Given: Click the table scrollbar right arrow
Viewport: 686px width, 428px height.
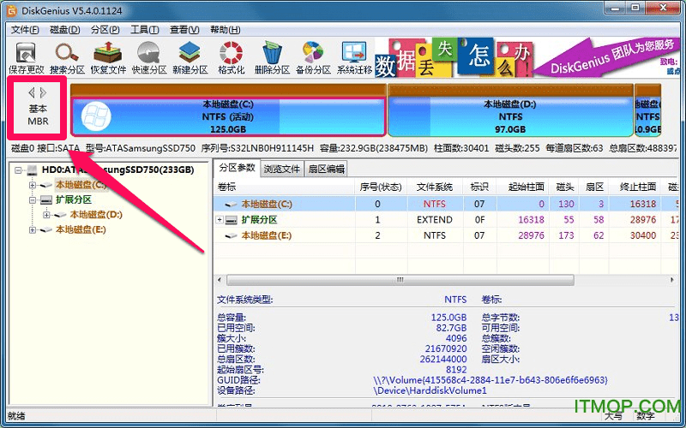Looking at the screenshot, I should click(x=672, y=280).
